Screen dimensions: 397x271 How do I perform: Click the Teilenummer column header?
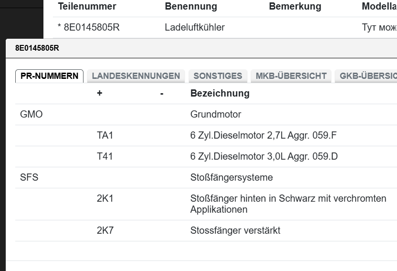point(87,7)
